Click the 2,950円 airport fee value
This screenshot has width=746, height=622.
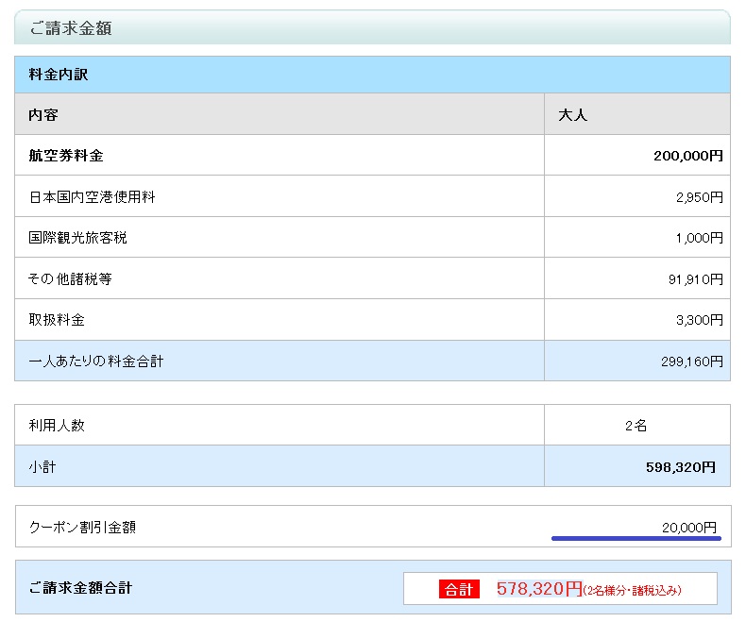pos(699,197)
